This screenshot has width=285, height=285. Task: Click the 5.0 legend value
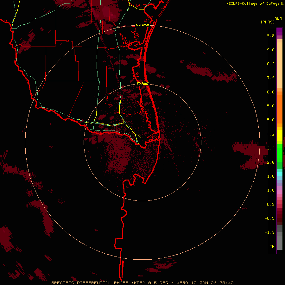click(271, 120)
